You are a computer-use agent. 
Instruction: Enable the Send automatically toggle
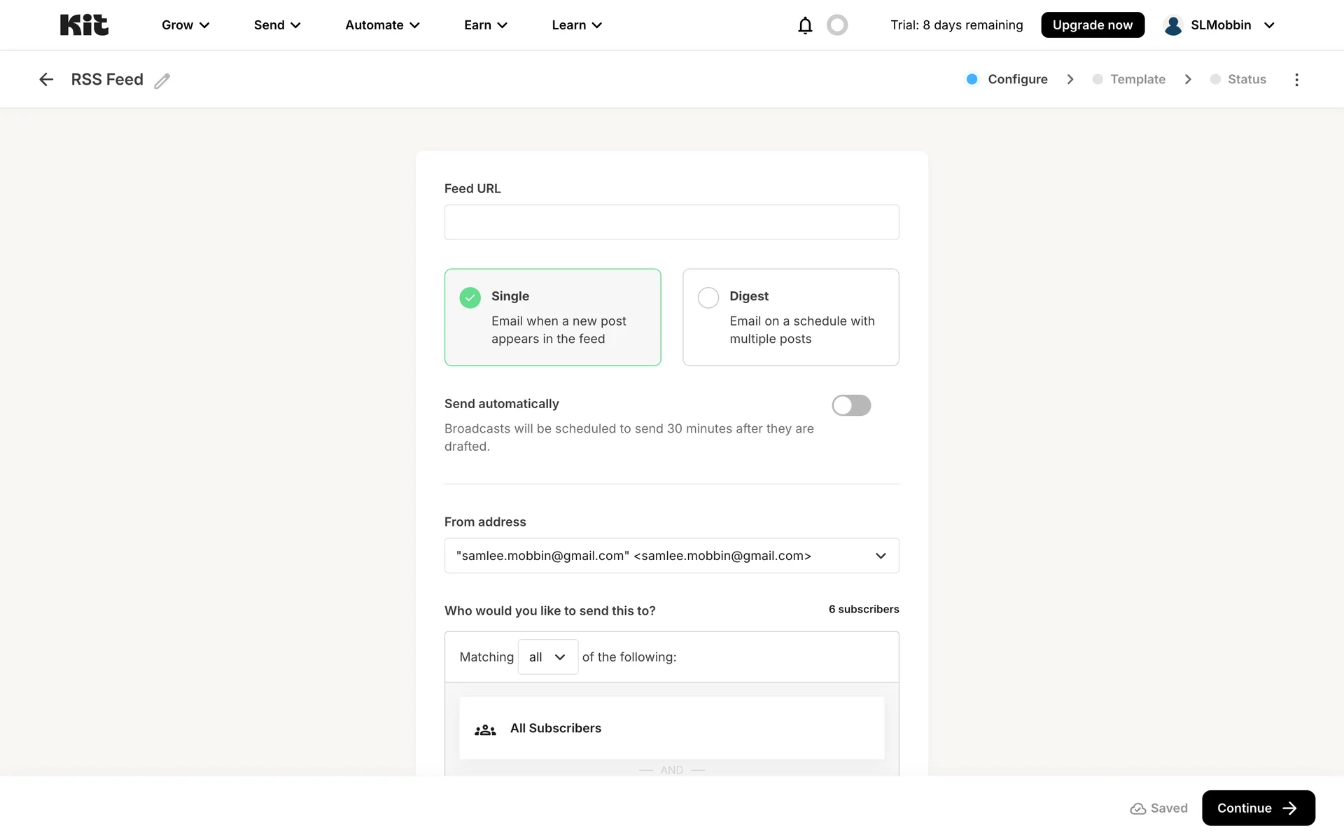click(x=851, y=405)
